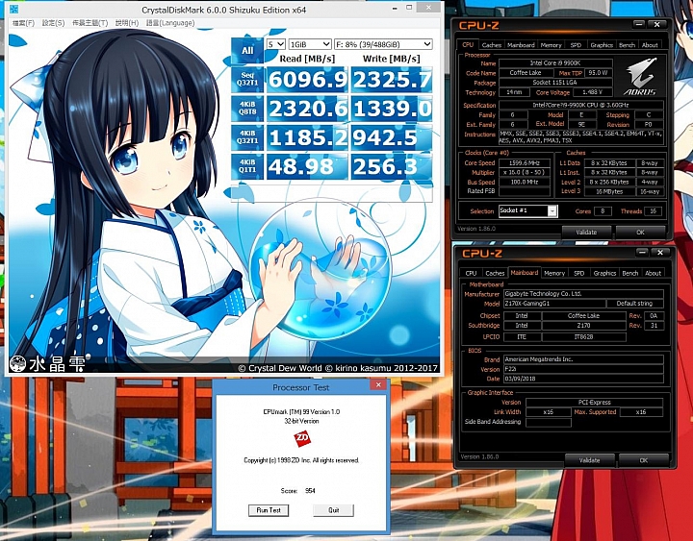
Task: Click Validate in upper CPU-Z window
Action: coord(586,233)
